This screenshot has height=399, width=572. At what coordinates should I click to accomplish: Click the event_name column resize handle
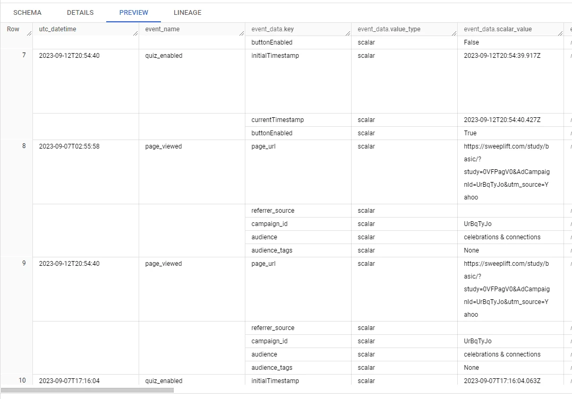242,33
